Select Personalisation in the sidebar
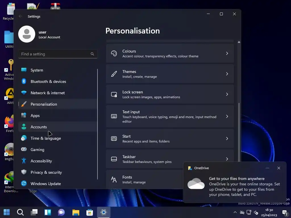Screen dimensions: 291x218 point(57,104)
